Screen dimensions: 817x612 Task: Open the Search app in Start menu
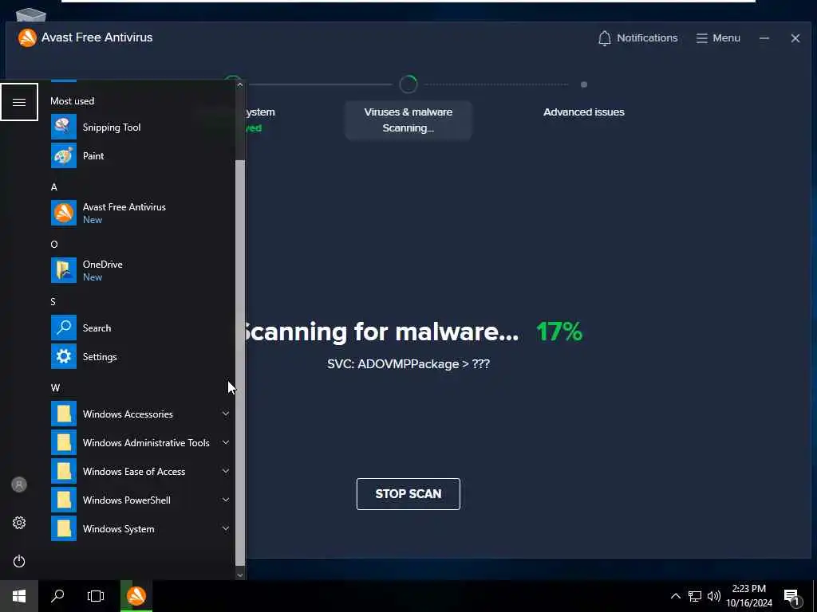click(97, 328)
